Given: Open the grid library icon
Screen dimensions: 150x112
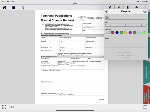Looking at the screenshot, I should click(x=13, y=7).
